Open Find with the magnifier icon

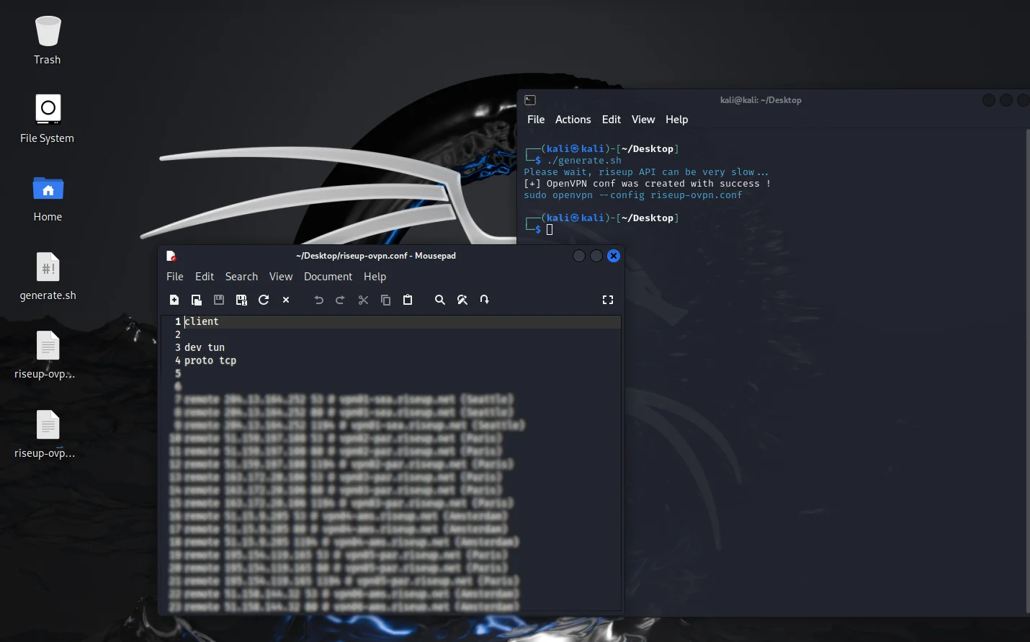pyautogui.click(x=440, y=300)
